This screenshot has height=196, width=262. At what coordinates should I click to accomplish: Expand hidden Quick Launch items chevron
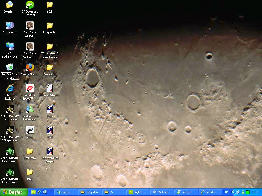[x=51, y=191]
